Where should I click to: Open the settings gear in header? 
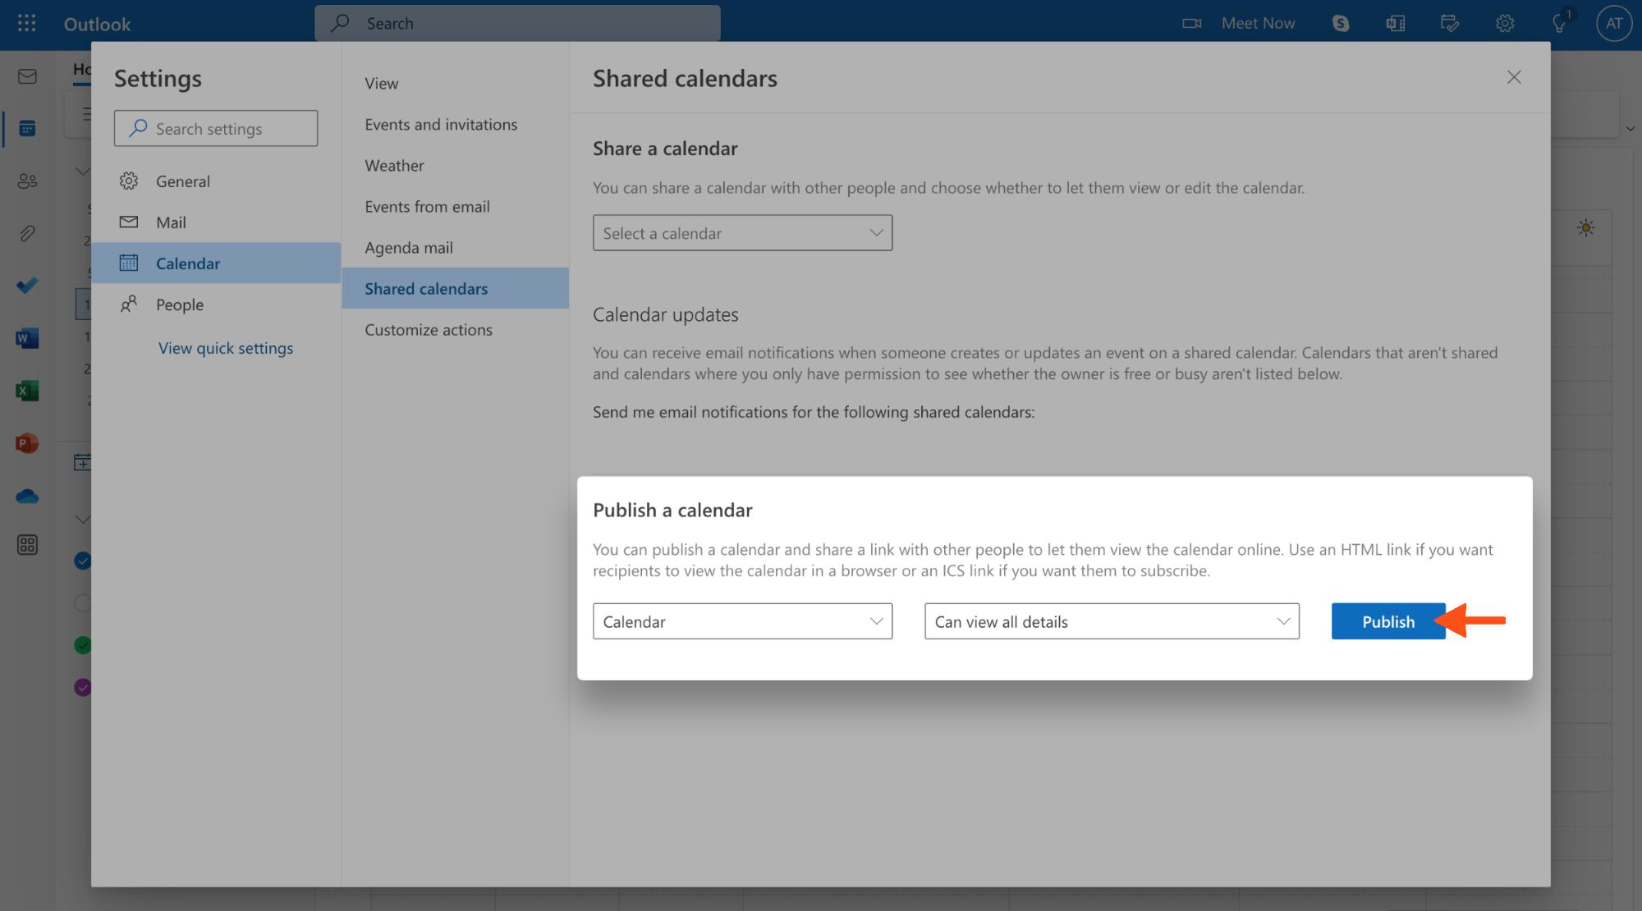tap(1505, 23)
